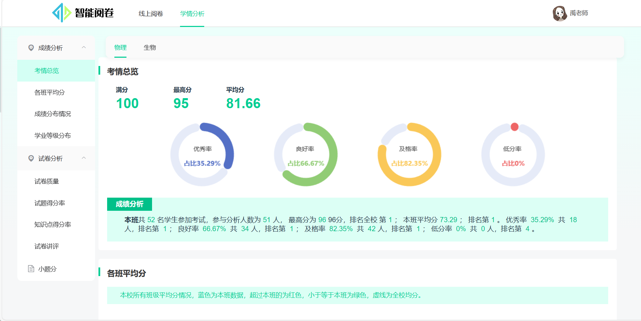Click the location pin icon beside 试卷分析
The image size is (641, 321).
[30, 158]
